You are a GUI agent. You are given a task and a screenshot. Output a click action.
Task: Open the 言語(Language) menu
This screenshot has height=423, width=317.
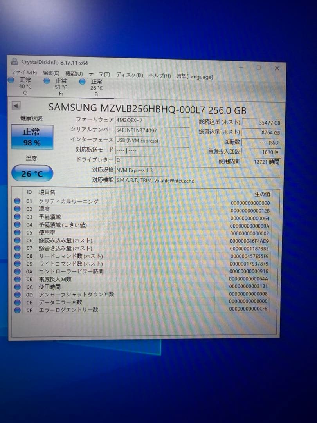pyautogui.click(x=195, y=77)
